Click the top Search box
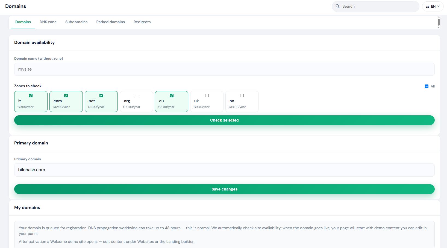The width and height of the screenshot is (447, 248). point(375,6)
